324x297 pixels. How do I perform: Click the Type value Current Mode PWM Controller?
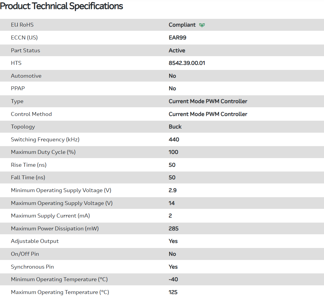208,101
